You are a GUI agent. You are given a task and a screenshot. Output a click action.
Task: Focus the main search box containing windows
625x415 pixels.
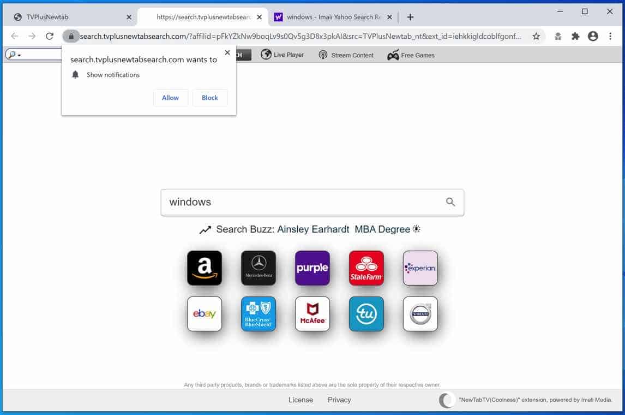pos(312,202)
